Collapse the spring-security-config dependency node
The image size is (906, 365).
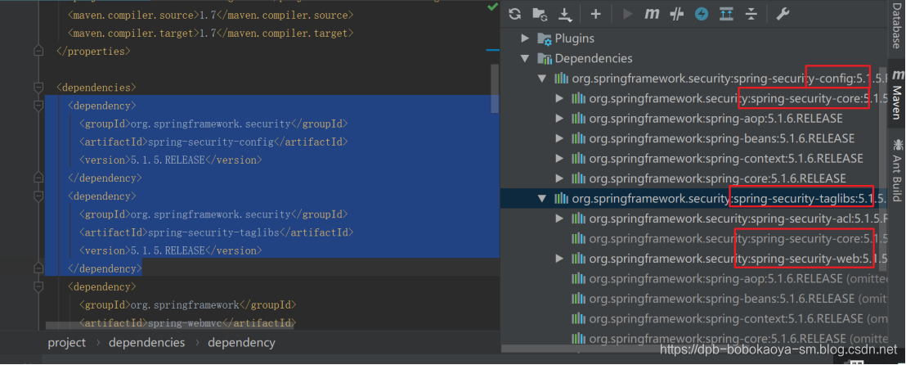[x=542, y=79]
